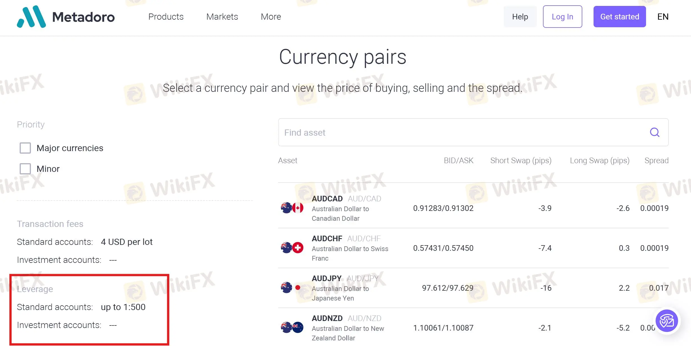Image resolution: width=691 pixels, height=346 pixels.
Task: Click the Log In button
Action: tap(562, 17)
